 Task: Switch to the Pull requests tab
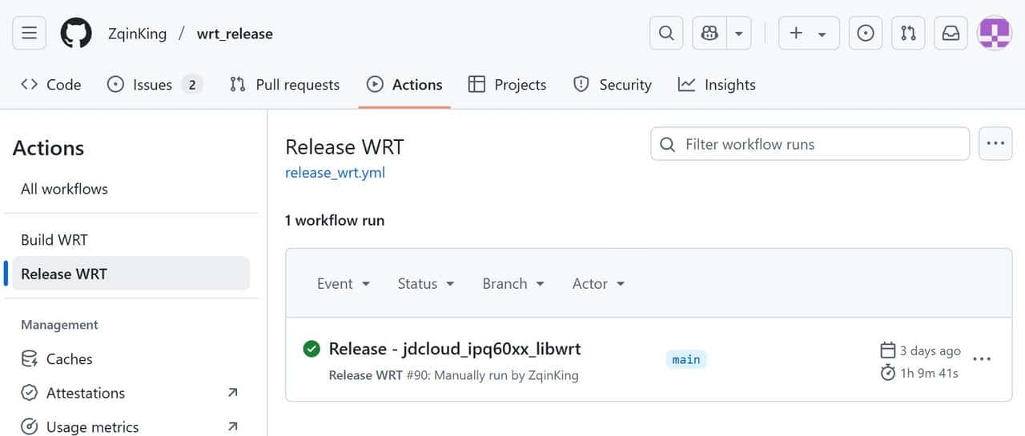click(284, 84)
